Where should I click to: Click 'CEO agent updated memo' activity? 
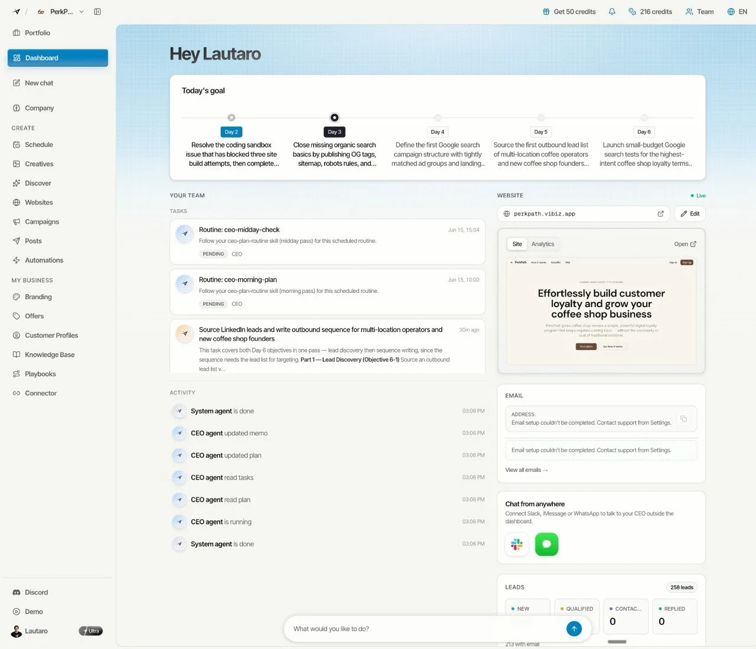point(328,433)
